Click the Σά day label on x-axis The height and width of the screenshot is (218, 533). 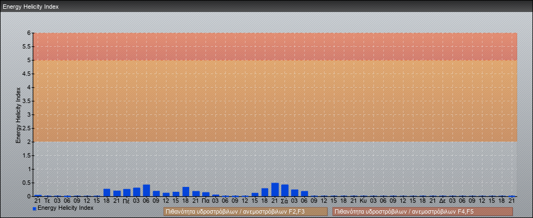point(285,201)
